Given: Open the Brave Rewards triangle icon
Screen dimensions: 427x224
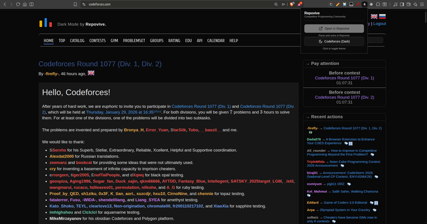Looking at the screenshot, I should tap(300, 4).
